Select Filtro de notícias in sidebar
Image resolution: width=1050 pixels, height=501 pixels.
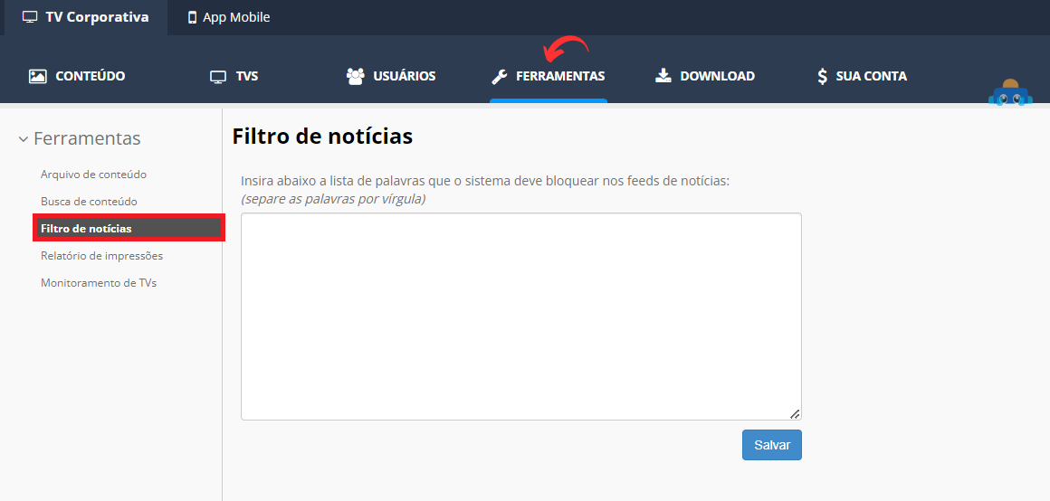(x=129, y=228)
